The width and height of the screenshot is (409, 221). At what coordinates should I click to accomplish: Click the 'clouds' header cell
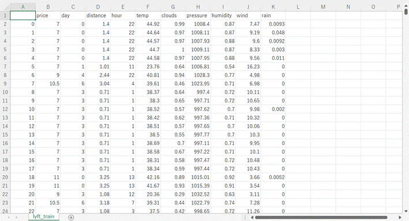[x=173, y=16]
